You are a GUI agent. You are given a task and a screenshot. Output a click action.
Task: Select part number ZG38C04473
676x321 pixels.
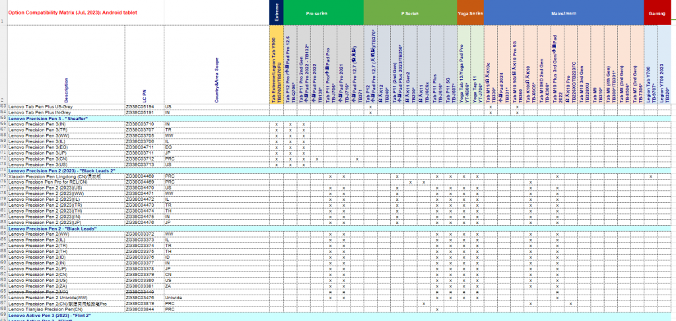(x=145, y=205)
